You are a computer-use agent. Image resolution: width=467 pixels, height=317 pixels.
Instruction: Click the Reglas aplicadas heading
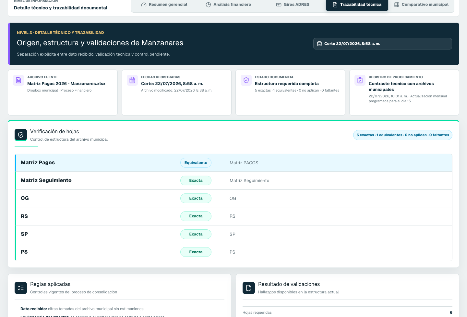[50, 284]
